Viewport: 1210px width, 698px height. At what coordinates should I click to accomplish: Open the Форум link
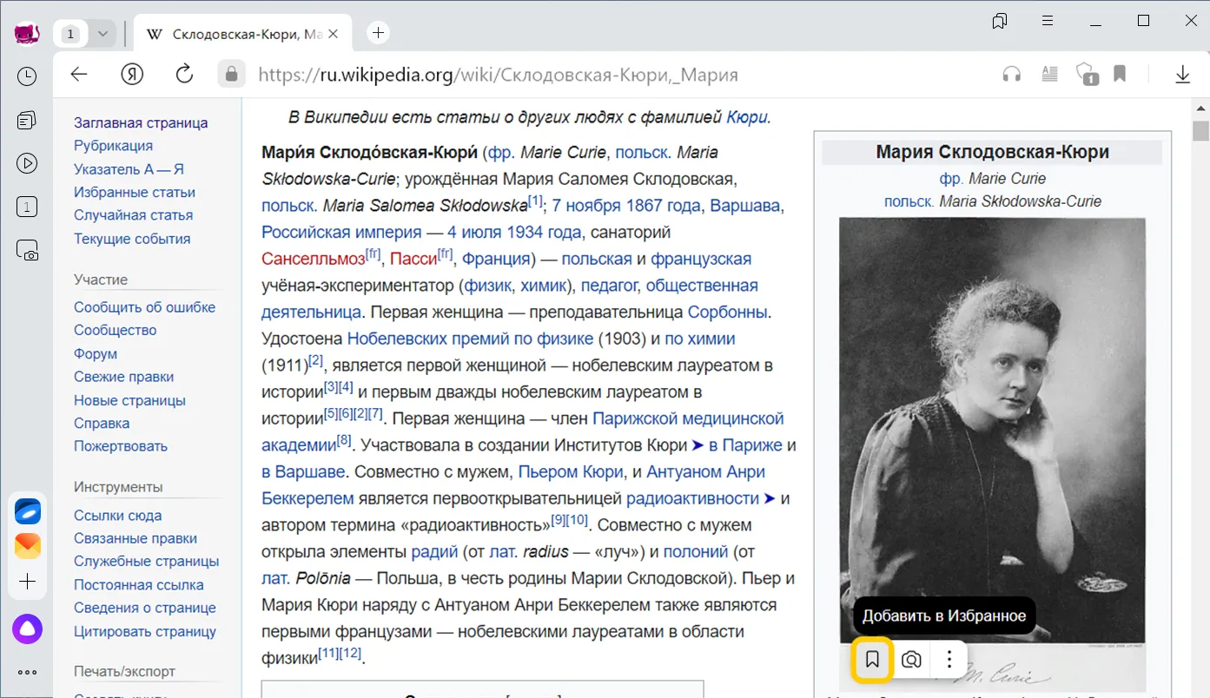tap(96, 353)
